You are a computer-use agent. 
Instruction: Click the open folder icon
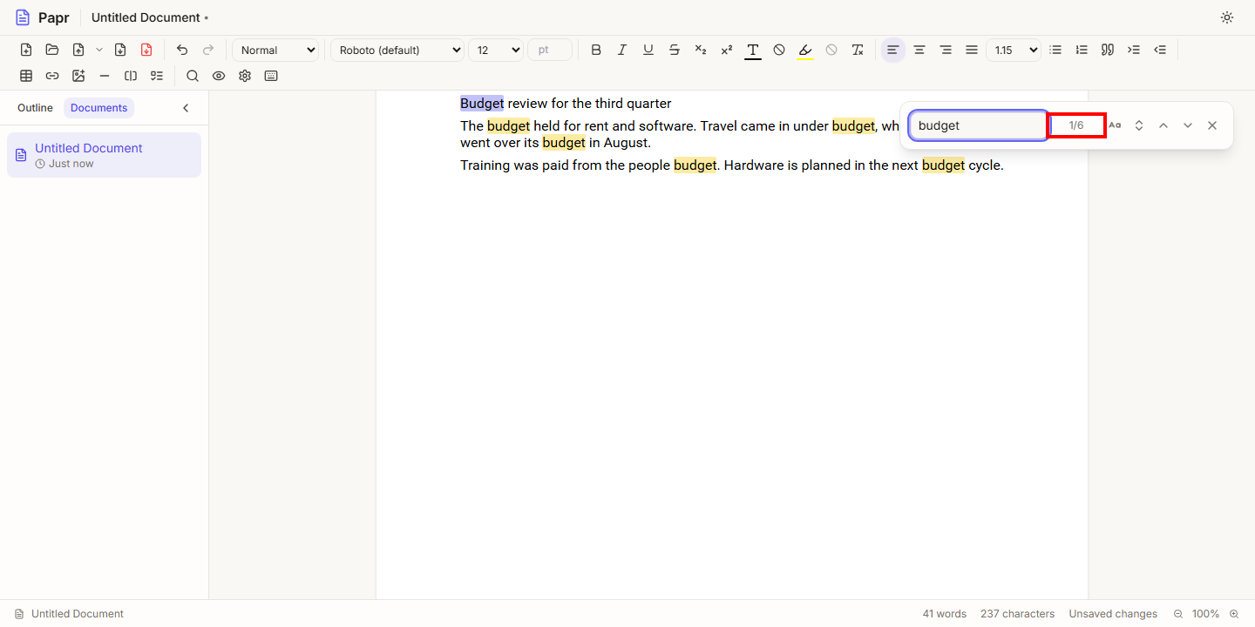pos(52,50)
